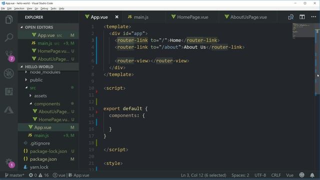Click the vue status item in status bar

click(59, 175)
